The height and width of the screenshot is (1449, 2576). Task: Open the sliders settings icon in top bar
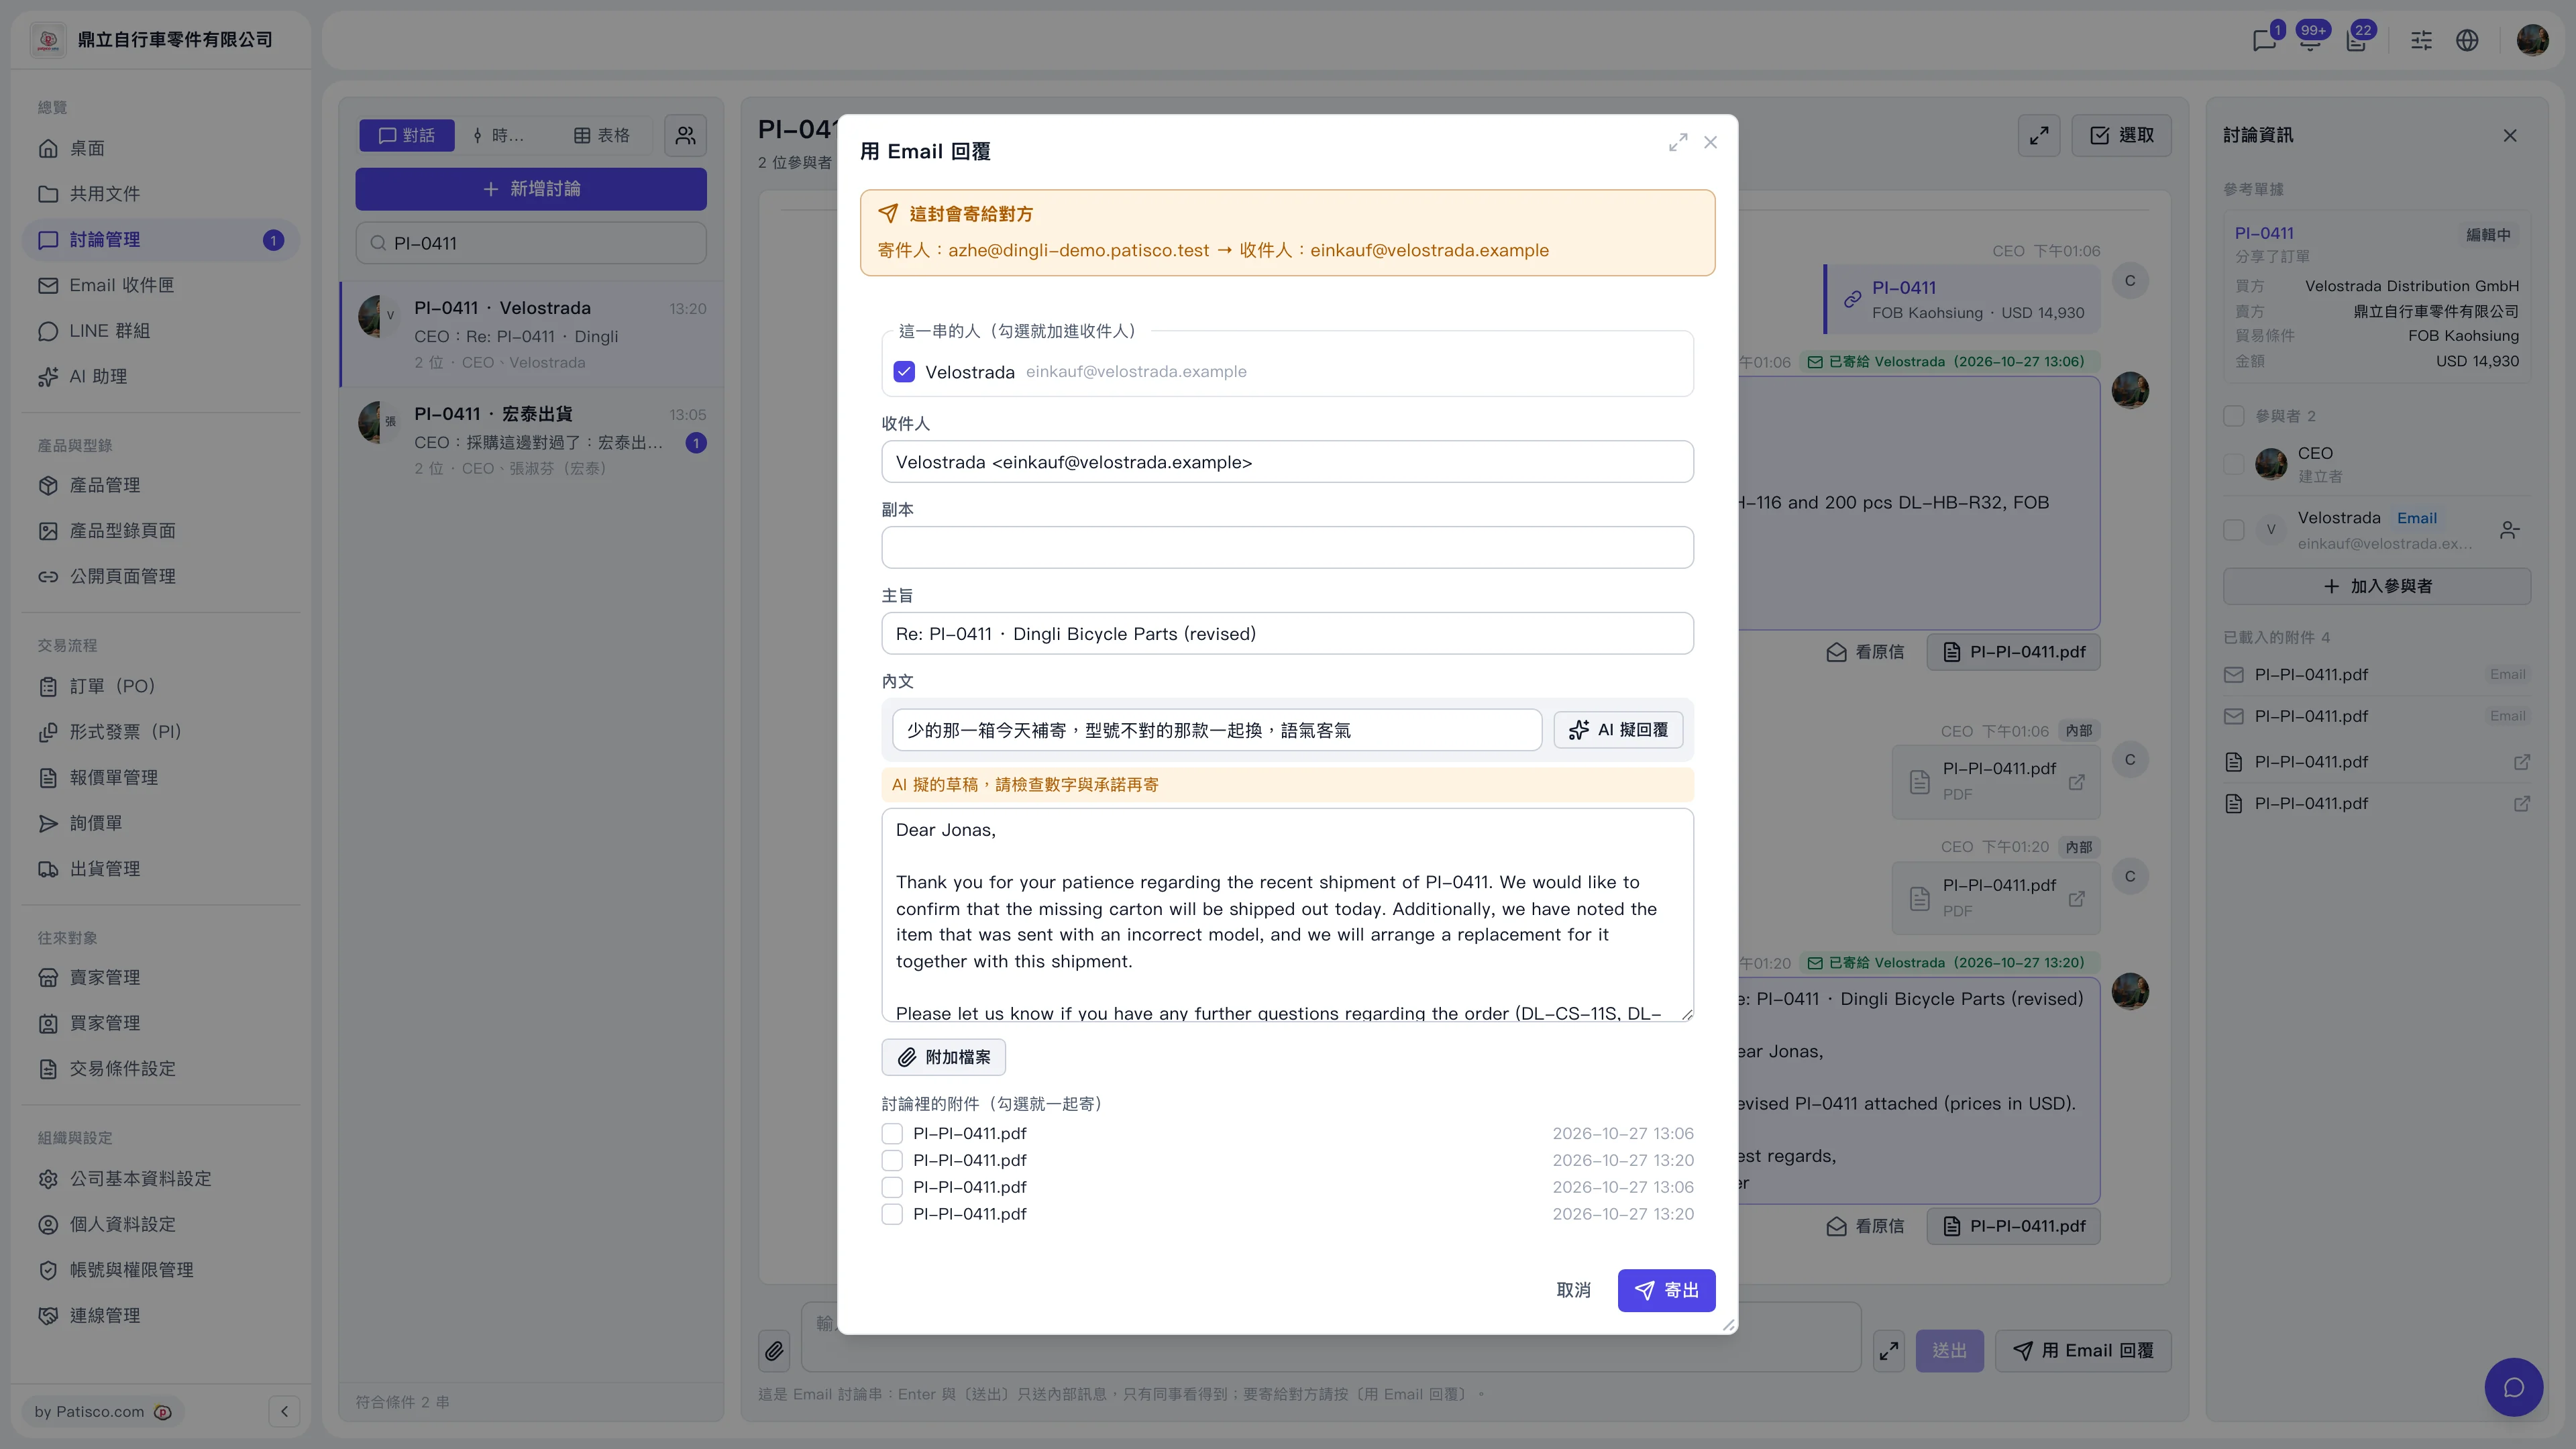pos(2421,40)
